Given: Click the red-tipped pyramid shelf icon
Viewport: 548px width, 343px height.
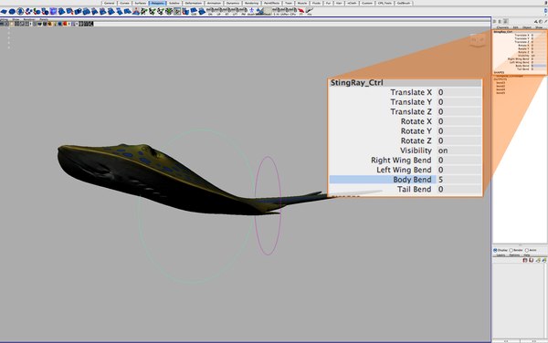Looking at the screenshot, I should pos(136,12).
